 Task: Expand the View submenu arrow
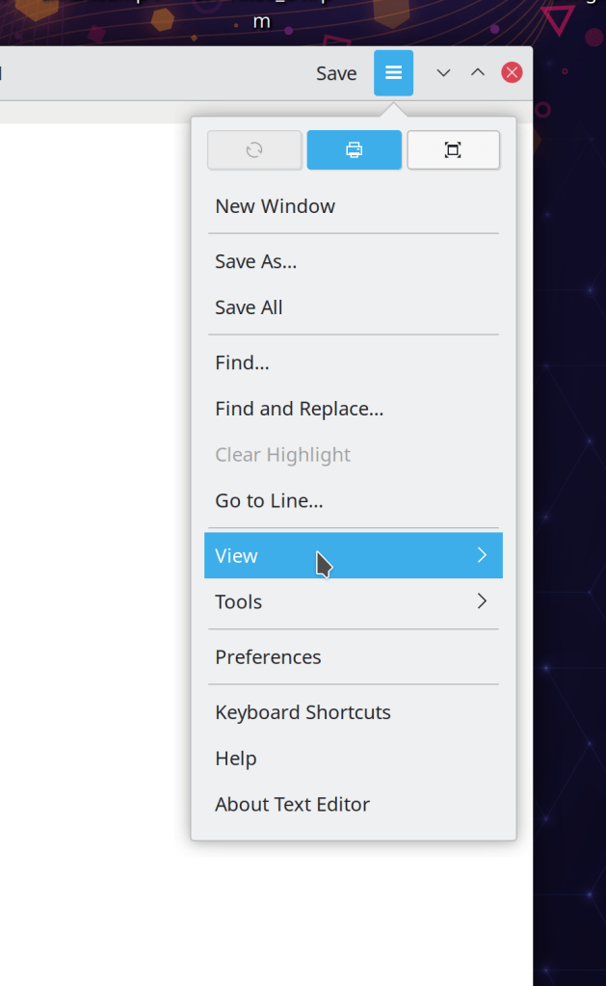(x=482, y=555)
